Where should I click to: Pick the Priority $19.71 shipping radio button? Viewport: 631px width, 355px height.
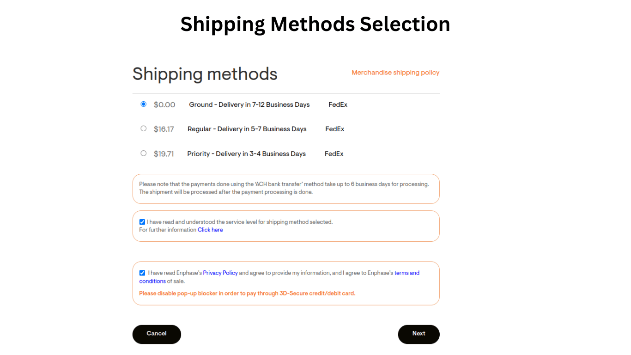[x=144, y=153]
